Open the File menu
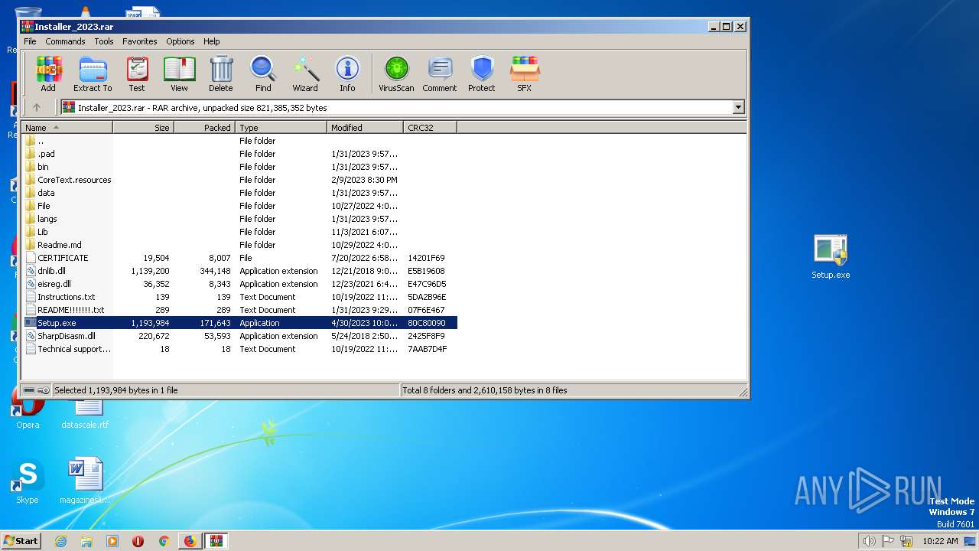This screenshot has width=979, height=551. click(30, 41)
